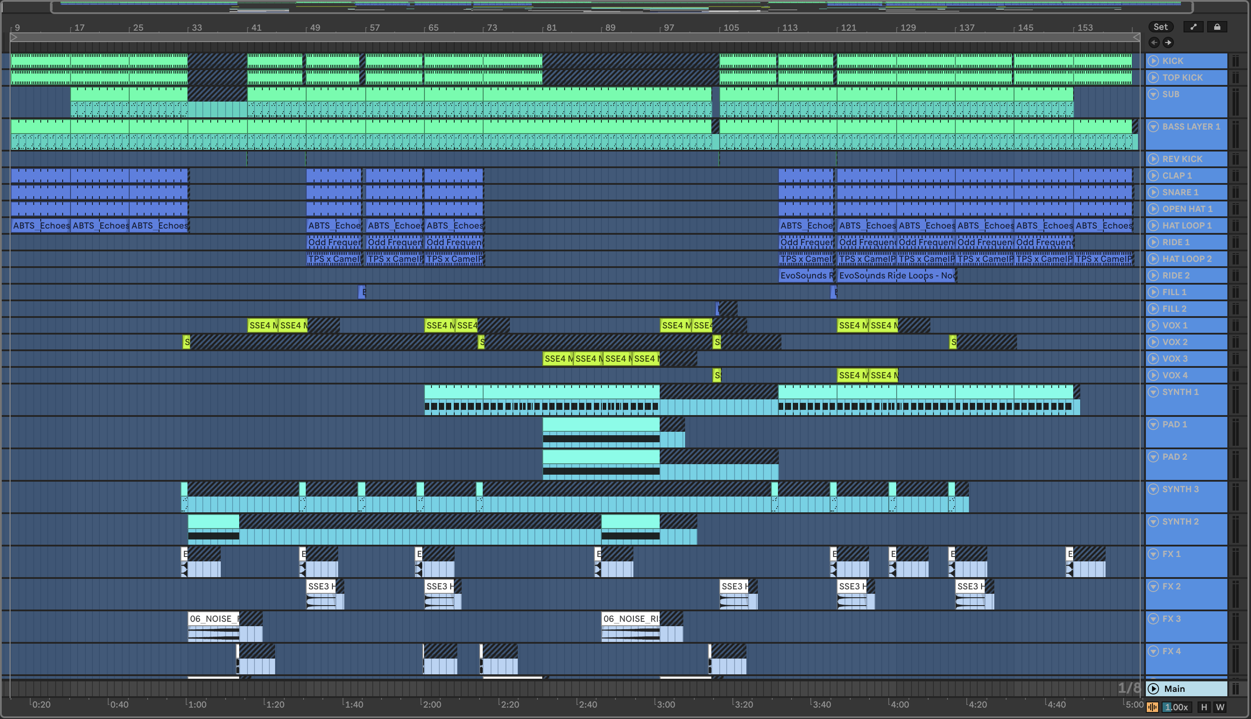This screenshot has height=719, width=1251.
Task: Toggle the orange waveform icon
Action: click(x=1152, y=707)
